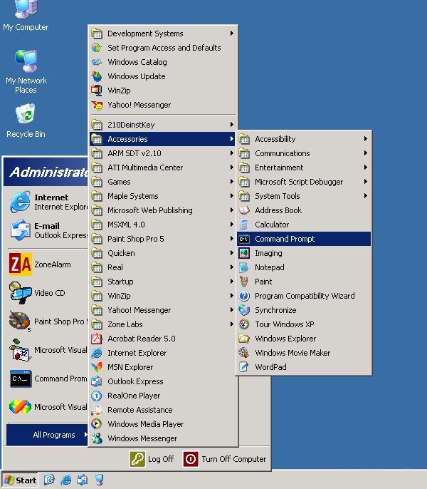
Task: Click the Show Desktop quick launch icon
Action: (50, 480)
